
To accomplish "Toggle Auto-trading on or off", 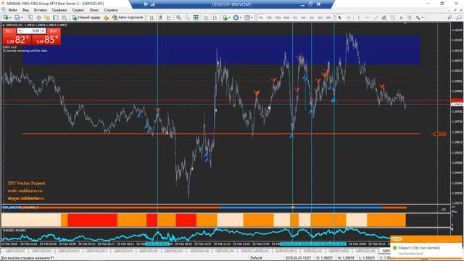I will (128, 17).
